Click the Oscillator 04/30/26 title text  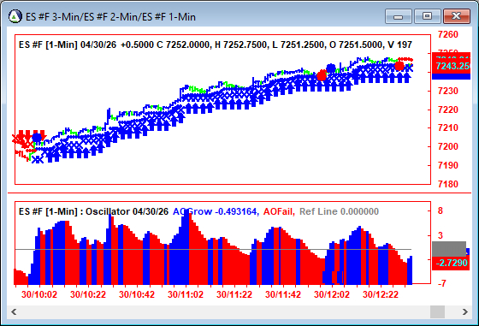[x=127, y=211]
